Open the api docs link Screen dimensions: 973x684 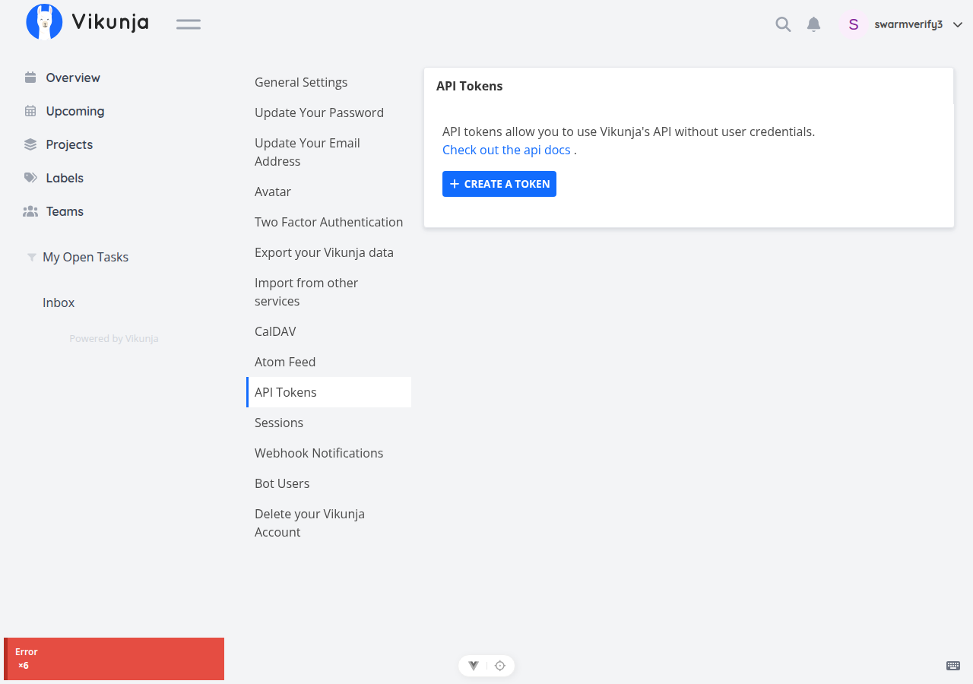(506, 150)
